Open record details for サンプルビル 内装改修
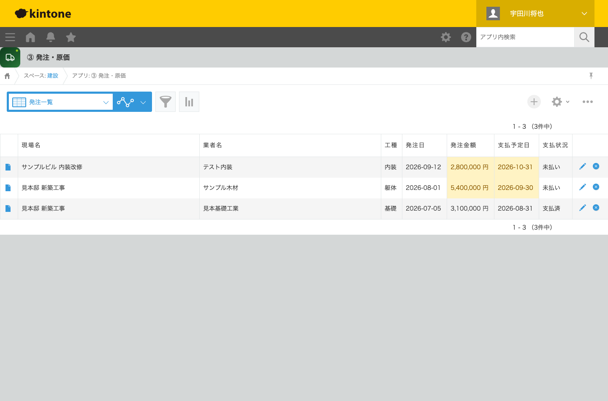608x401 pixels. click(x=8, y=167)
